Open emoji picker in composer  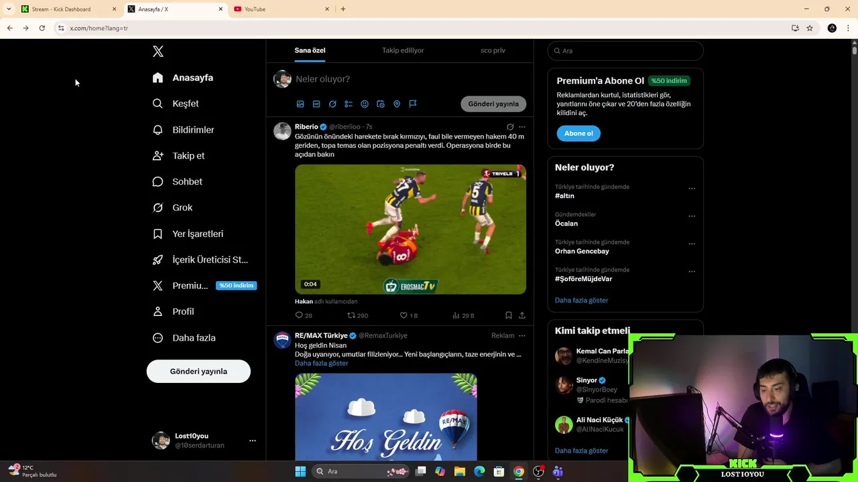[x=365, y=104]
